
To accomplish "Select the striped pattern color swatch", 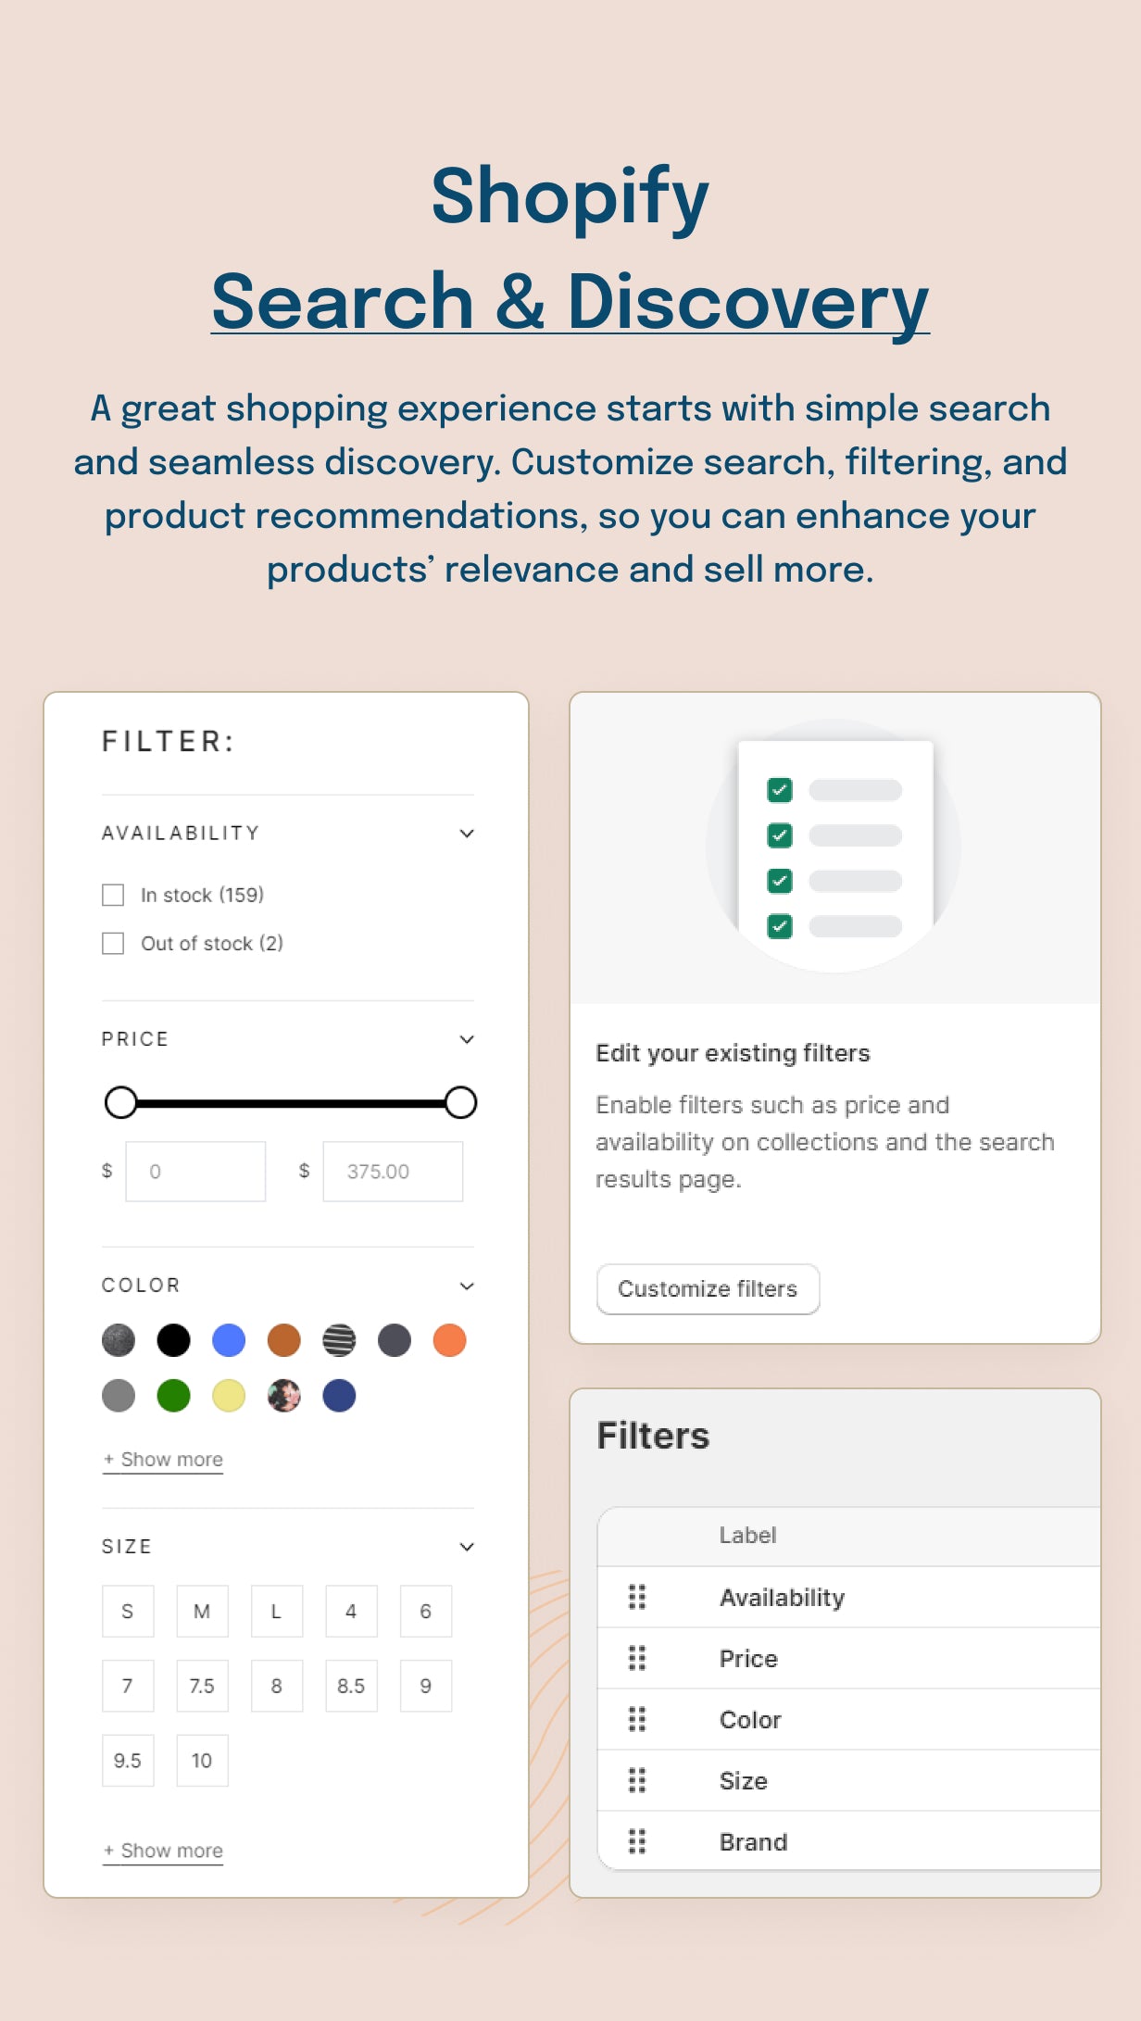I will tap(339, 1340).
